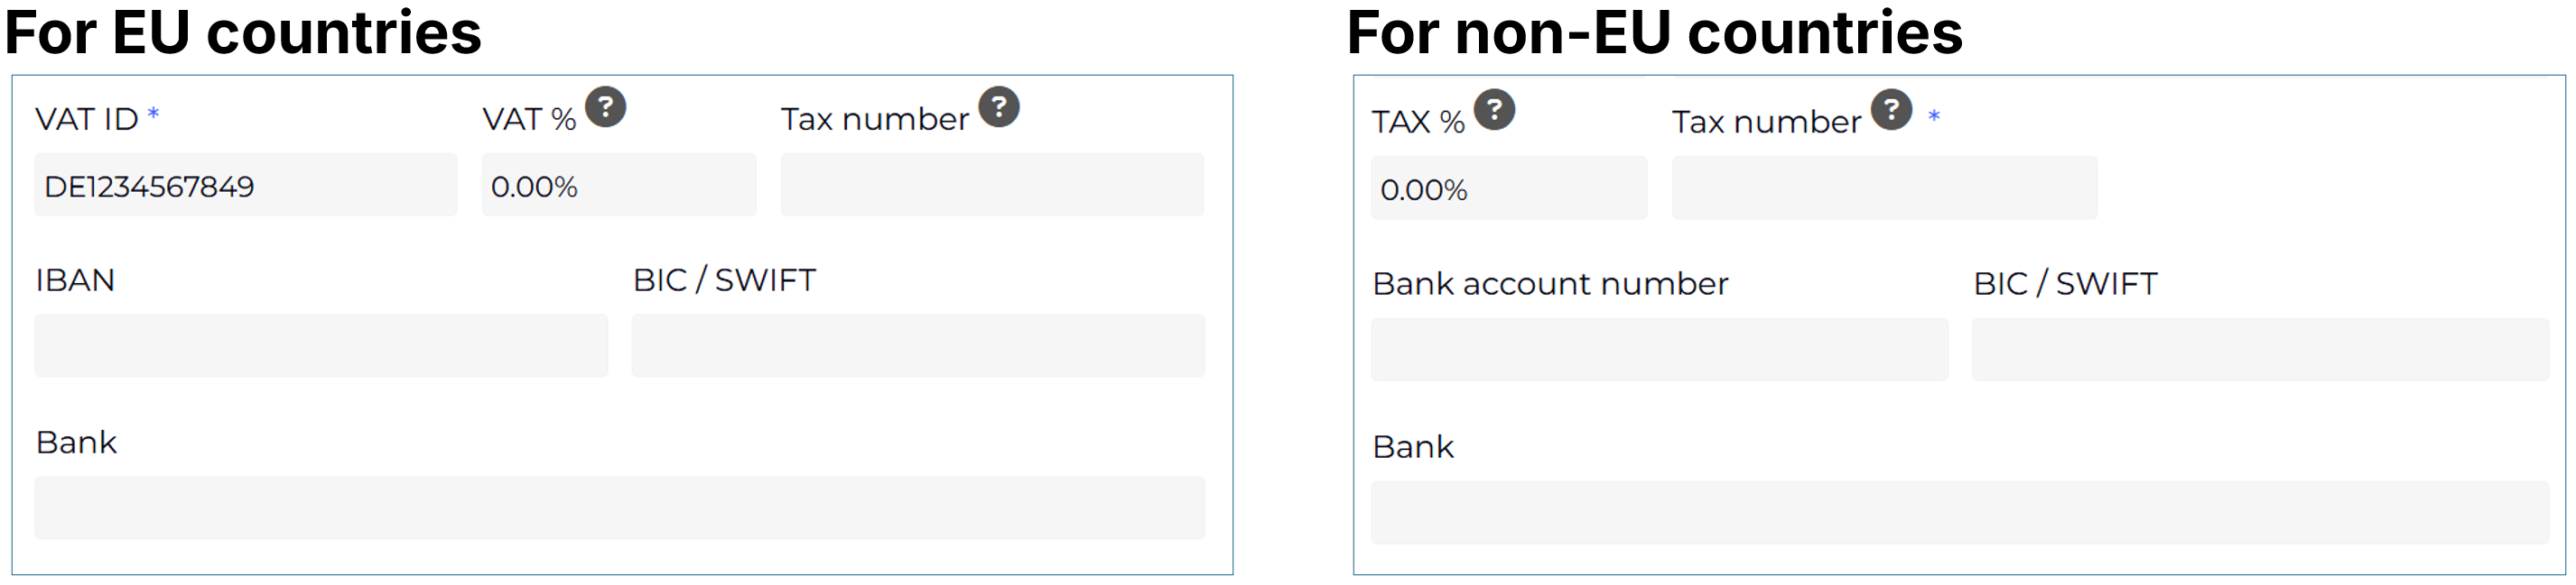This screenshot has height=585, width=2576.
Task: Open help icon beside EU Tax number
Action: pos(998,107)
